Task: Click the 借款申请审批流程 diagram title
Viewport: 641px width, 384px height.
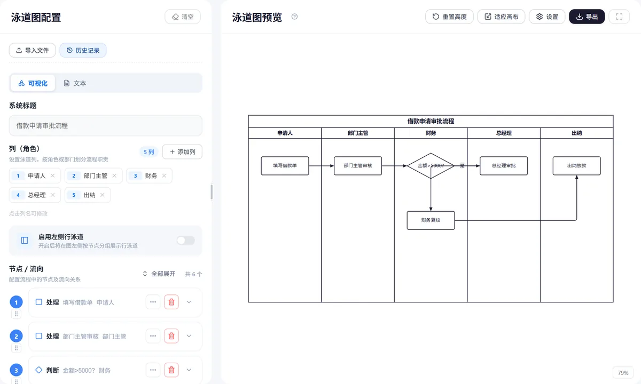Action: [431, 121]
